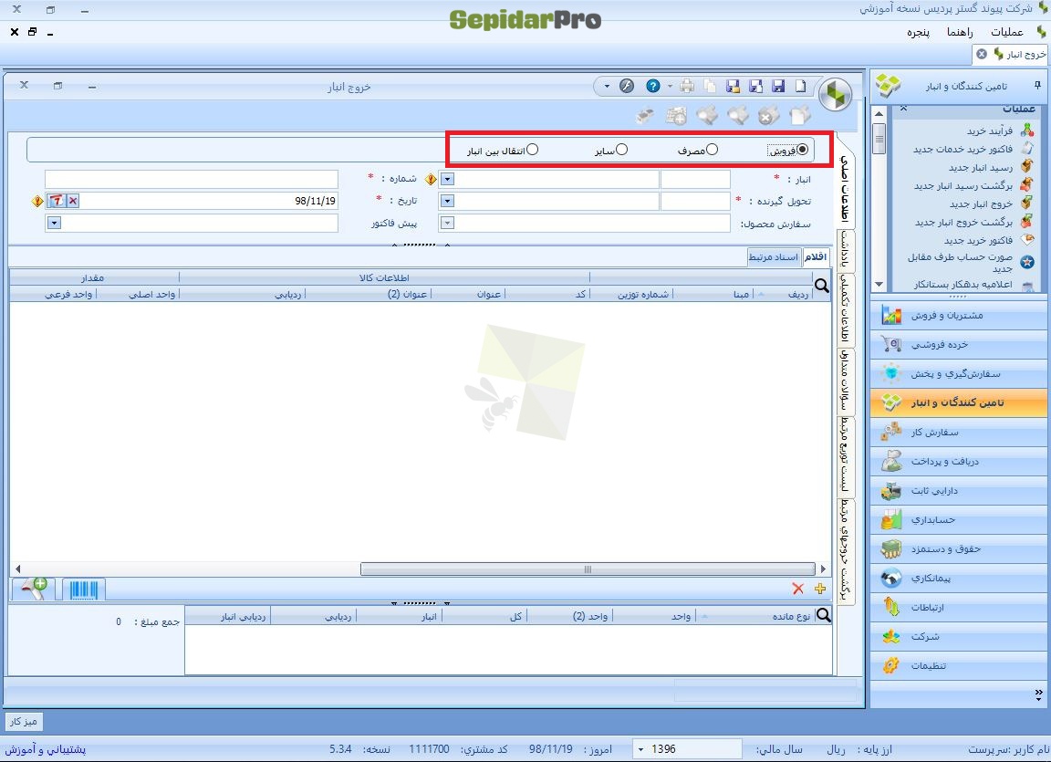The height and width of the screenshot is (762, 1051).
Task: Open the calendar picker beside تاریخ field
Action: click(57, 201)
